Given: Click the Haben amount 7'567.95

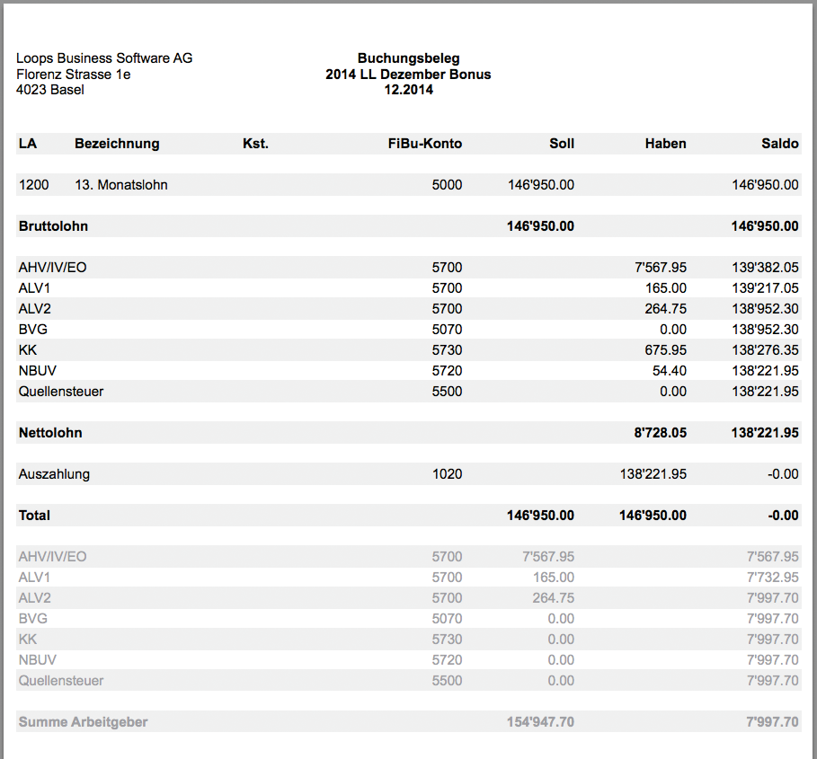Looking at the screenshot, I should coord(660,268).
